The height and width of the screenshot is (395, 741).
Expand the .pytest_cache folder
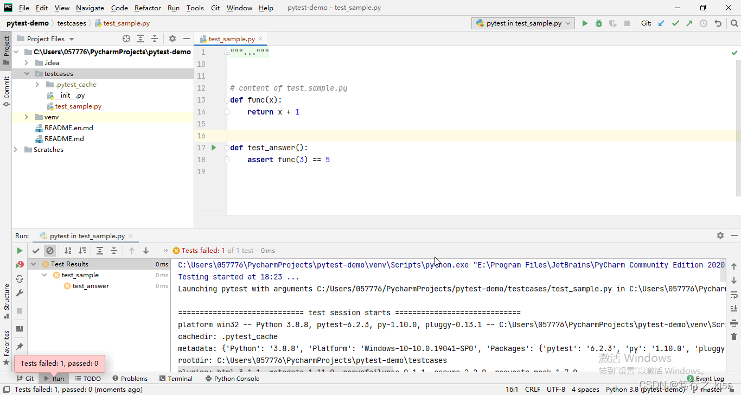point(37,85)
